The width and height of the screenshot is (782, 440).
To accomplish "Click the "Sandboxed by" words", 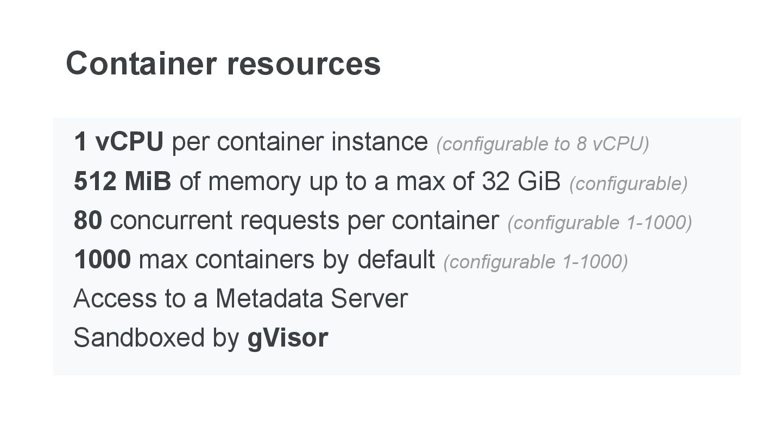I will (x=156, y=338).
